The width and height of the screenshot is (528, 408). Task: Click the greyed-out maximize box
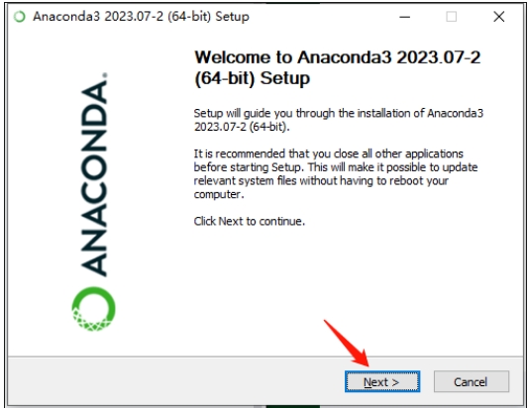[451, 17]
